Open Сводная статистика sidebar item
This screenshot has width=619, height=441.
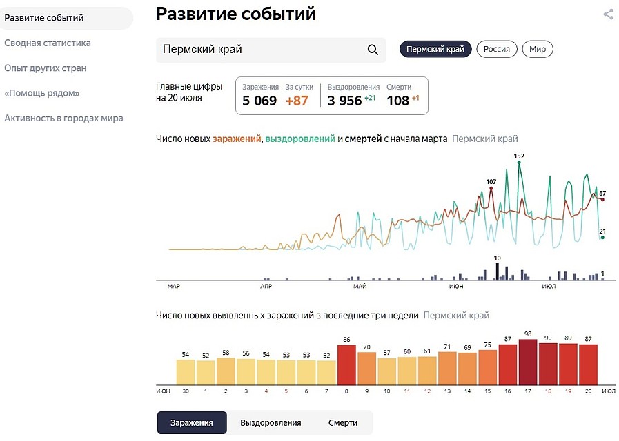click(48, 43)
